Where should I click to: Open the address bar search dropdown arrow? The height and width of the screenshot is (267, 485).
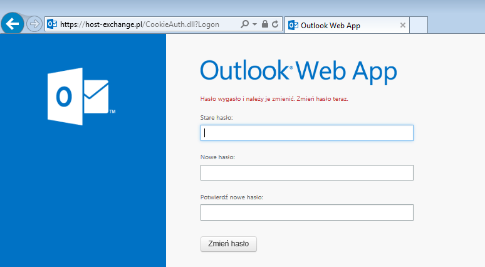254,24
